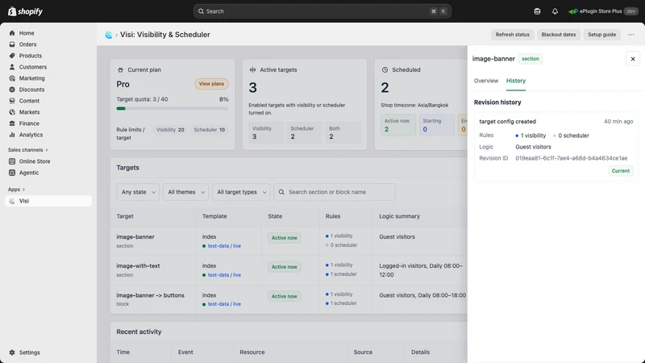Open the notifications bell

pyautogui.click(x=555, y=11)
